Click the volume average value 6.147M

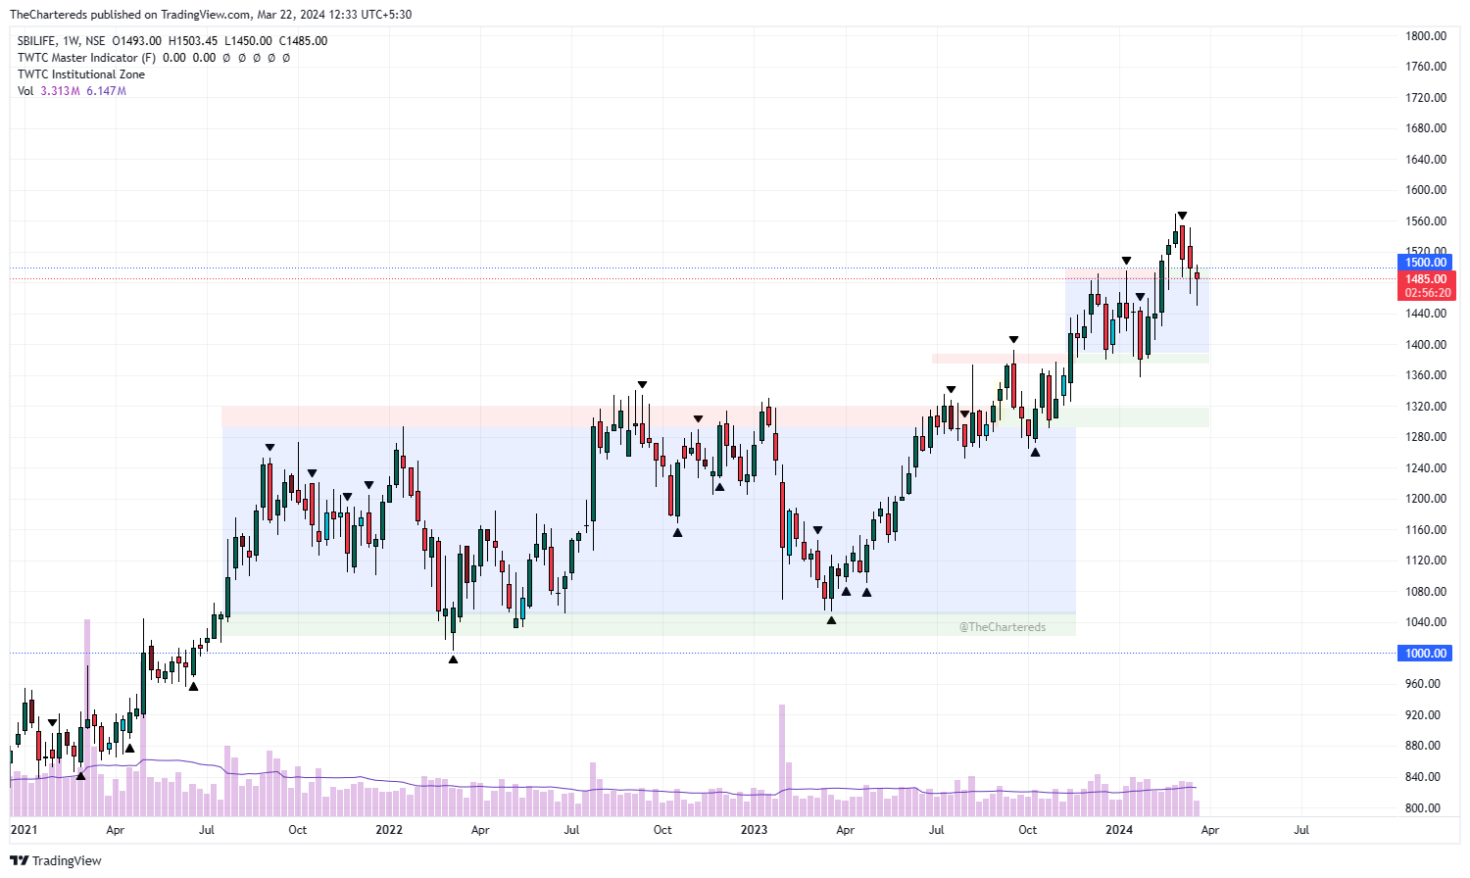pos(106,91)
